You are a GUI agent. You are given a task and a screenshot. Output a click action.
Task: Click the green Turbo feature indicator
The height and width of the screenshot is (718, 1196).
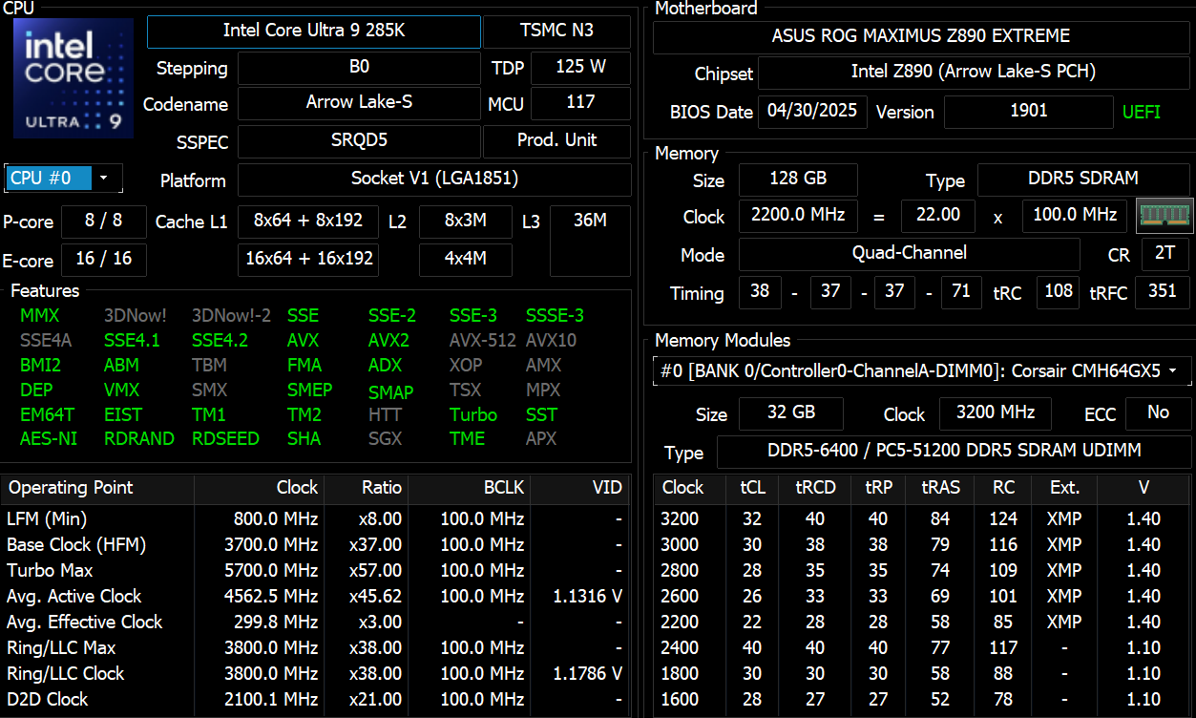[x=473, y=414]
